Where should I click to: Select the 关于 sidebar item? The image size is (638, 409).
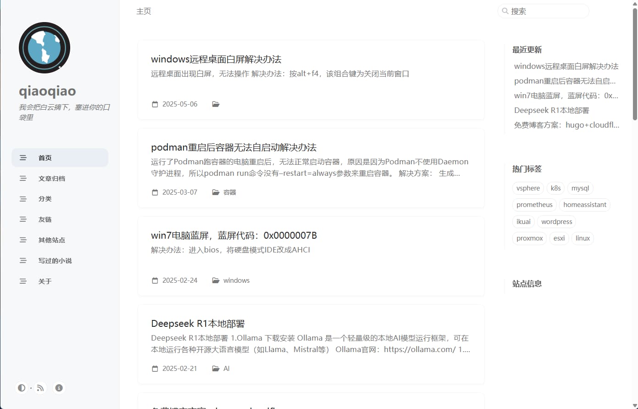point(45,281)
